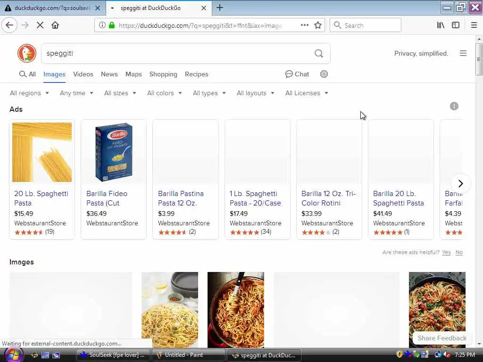Viewport: 483px width, 362px height.
Task: Show site information via the info icon
Action: tap(102, 25)
